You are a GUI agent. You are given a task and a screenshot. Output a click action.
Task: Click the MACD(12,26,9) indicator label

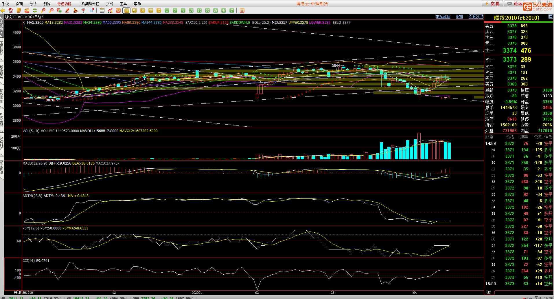[x=35, y=163]
